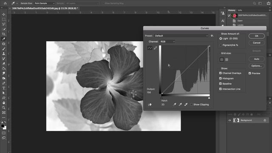The width and height of the screenshot is (272, 153).
Task: Click Cancel in Curves dialog
Action: 257,42
